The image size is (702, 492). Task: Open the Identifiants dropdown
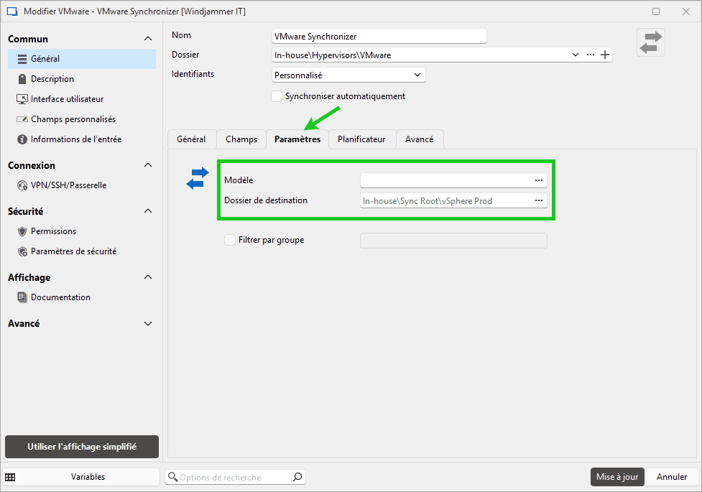(x=349, y=75)
